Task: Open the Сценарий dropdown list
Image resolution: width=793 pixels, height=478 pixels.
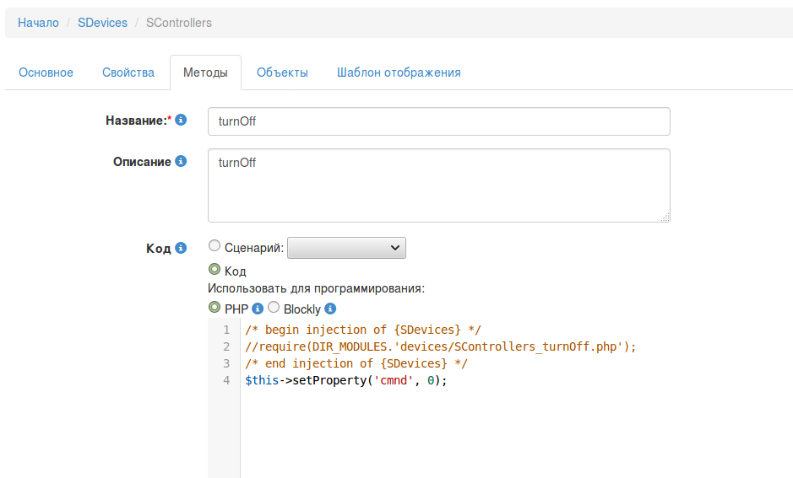Action: (x=346, y=248)
